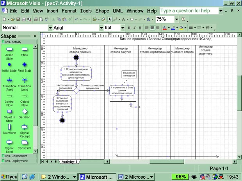Open the Edit menu
242x181 pixels.
click(25, 11)
